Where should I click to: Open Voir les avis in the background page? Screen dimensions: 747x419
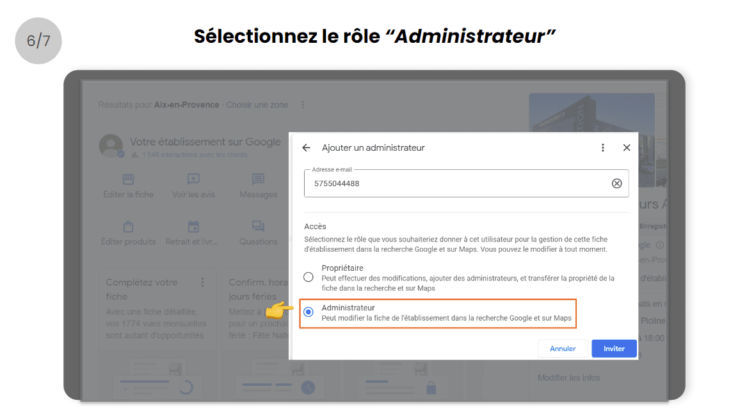(x=193, y=186)
